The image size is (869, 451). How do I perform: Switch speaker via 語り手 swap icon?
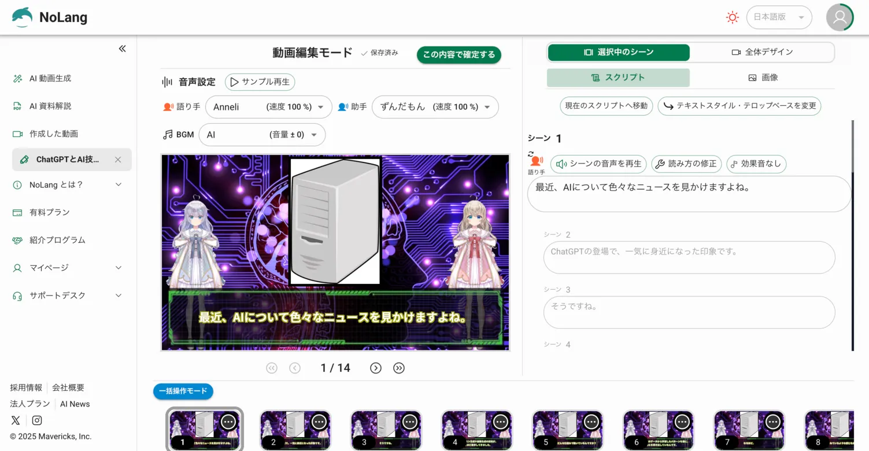click(x=536, y=163)
